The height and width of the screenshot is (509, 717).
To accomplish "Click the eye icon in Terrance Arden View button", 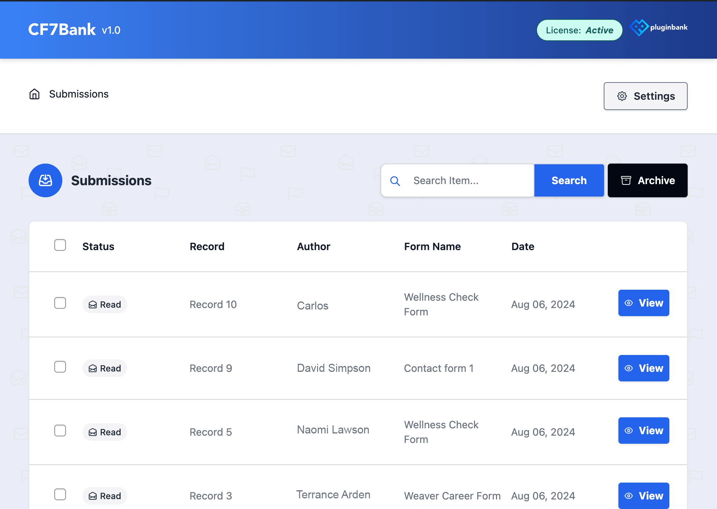I will (x=629, y=496).
